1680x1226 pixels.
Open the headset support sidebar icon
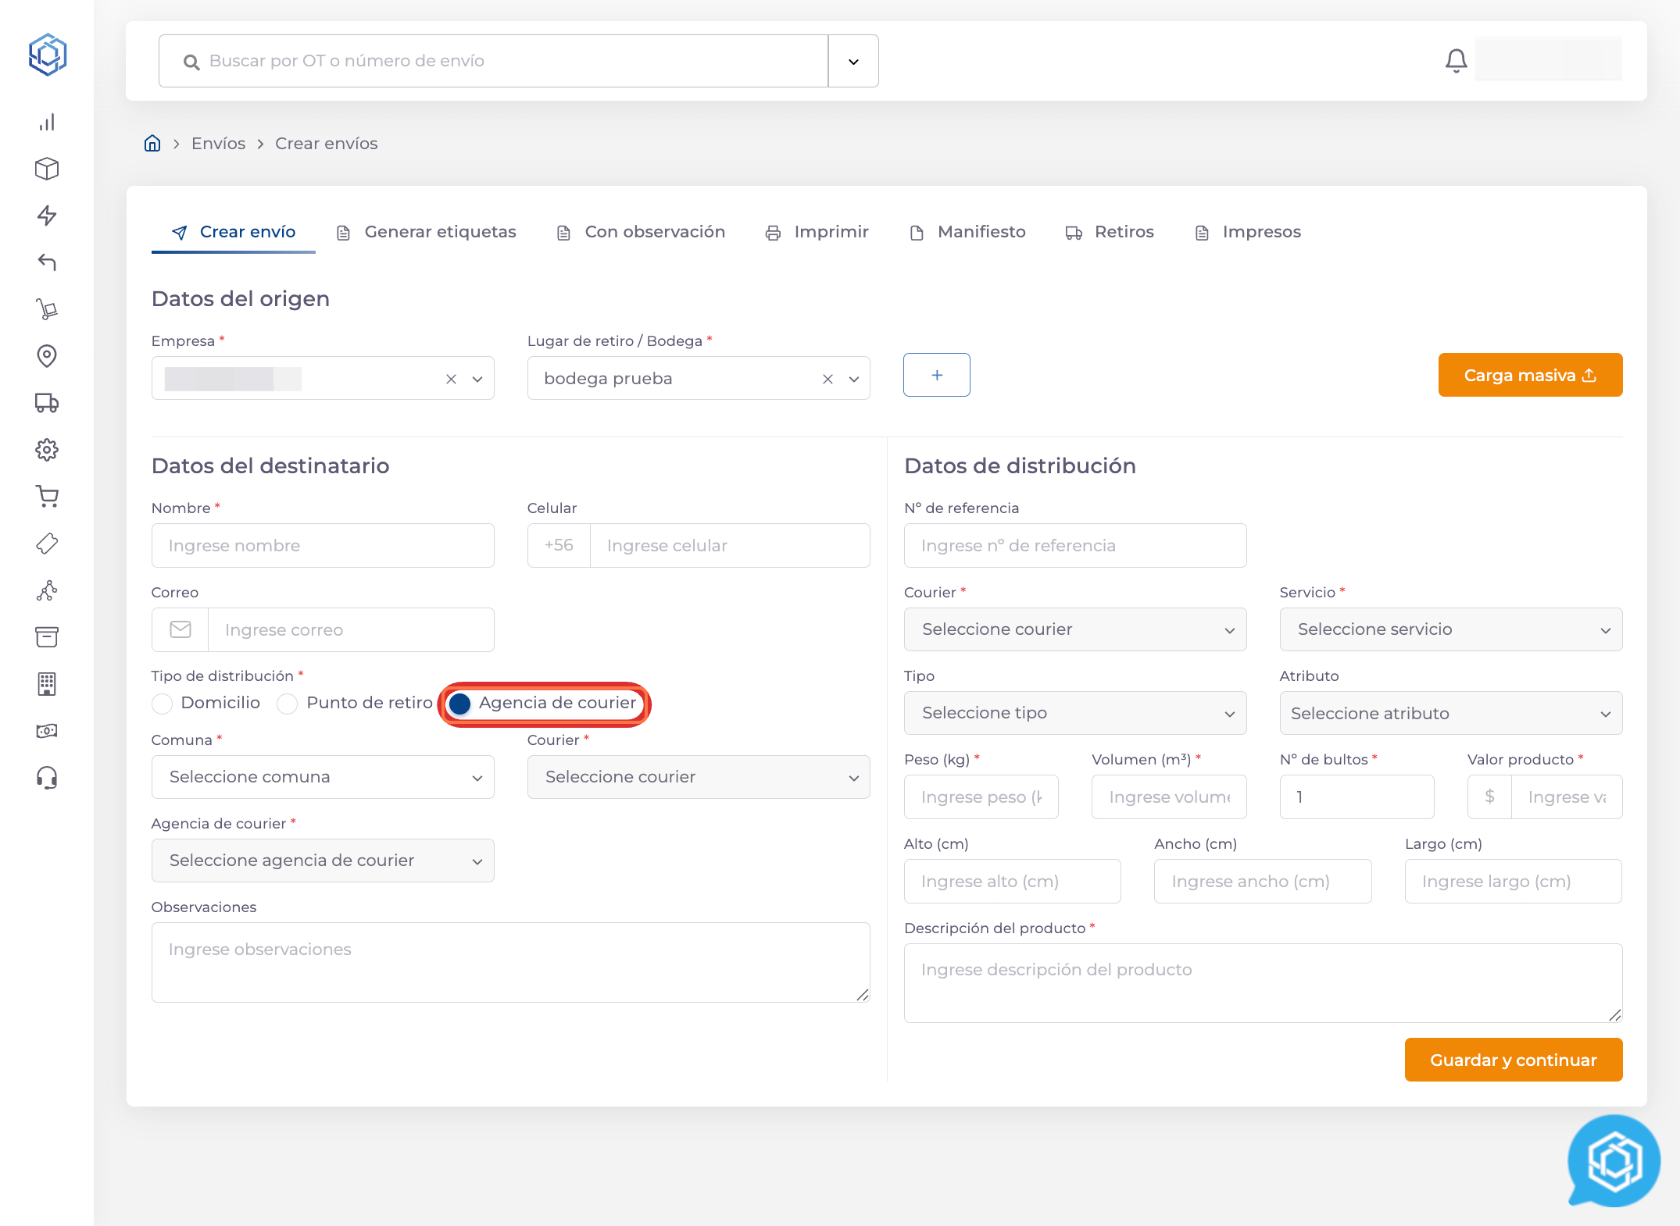tap(47, 778)
